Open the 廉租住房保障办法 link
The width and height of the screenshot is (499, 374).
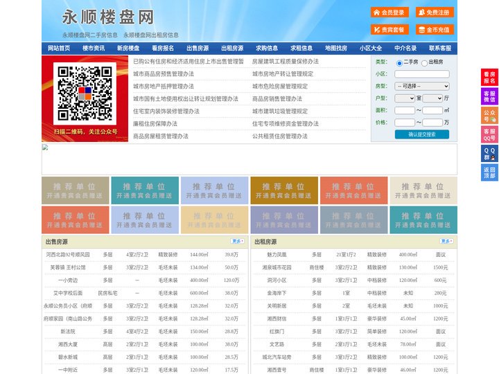pos(155,124)
